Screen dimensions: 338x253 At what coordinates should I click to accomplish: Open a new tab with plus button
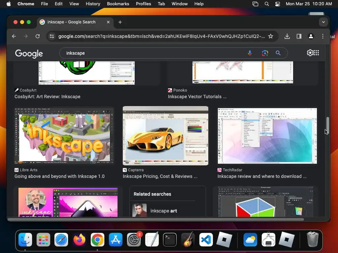pyautogui.click(x=120, y=22)
